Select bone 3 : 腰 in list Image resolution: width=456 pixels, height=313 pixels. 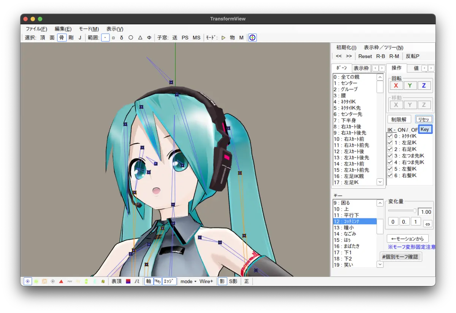coord(354,95)
